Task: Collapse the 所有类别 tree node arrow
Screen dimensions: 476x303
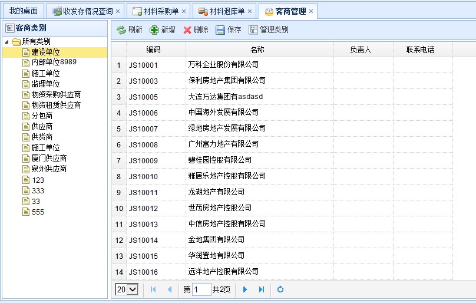Action: (x=6, y=42)
